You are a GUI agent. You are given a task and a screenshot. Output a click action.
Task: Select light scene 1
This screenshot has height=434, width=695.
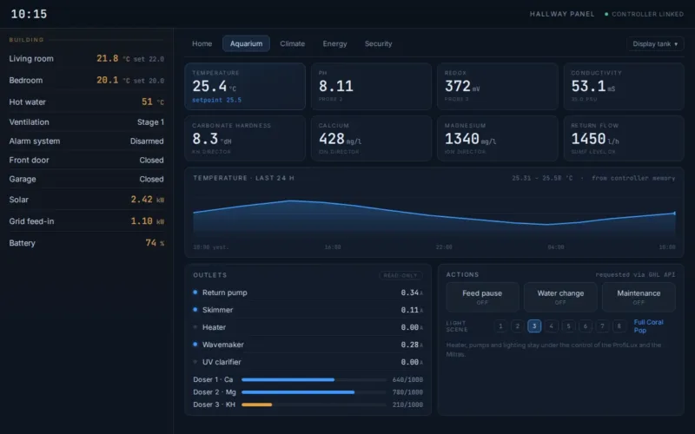[x=500, y=326]
